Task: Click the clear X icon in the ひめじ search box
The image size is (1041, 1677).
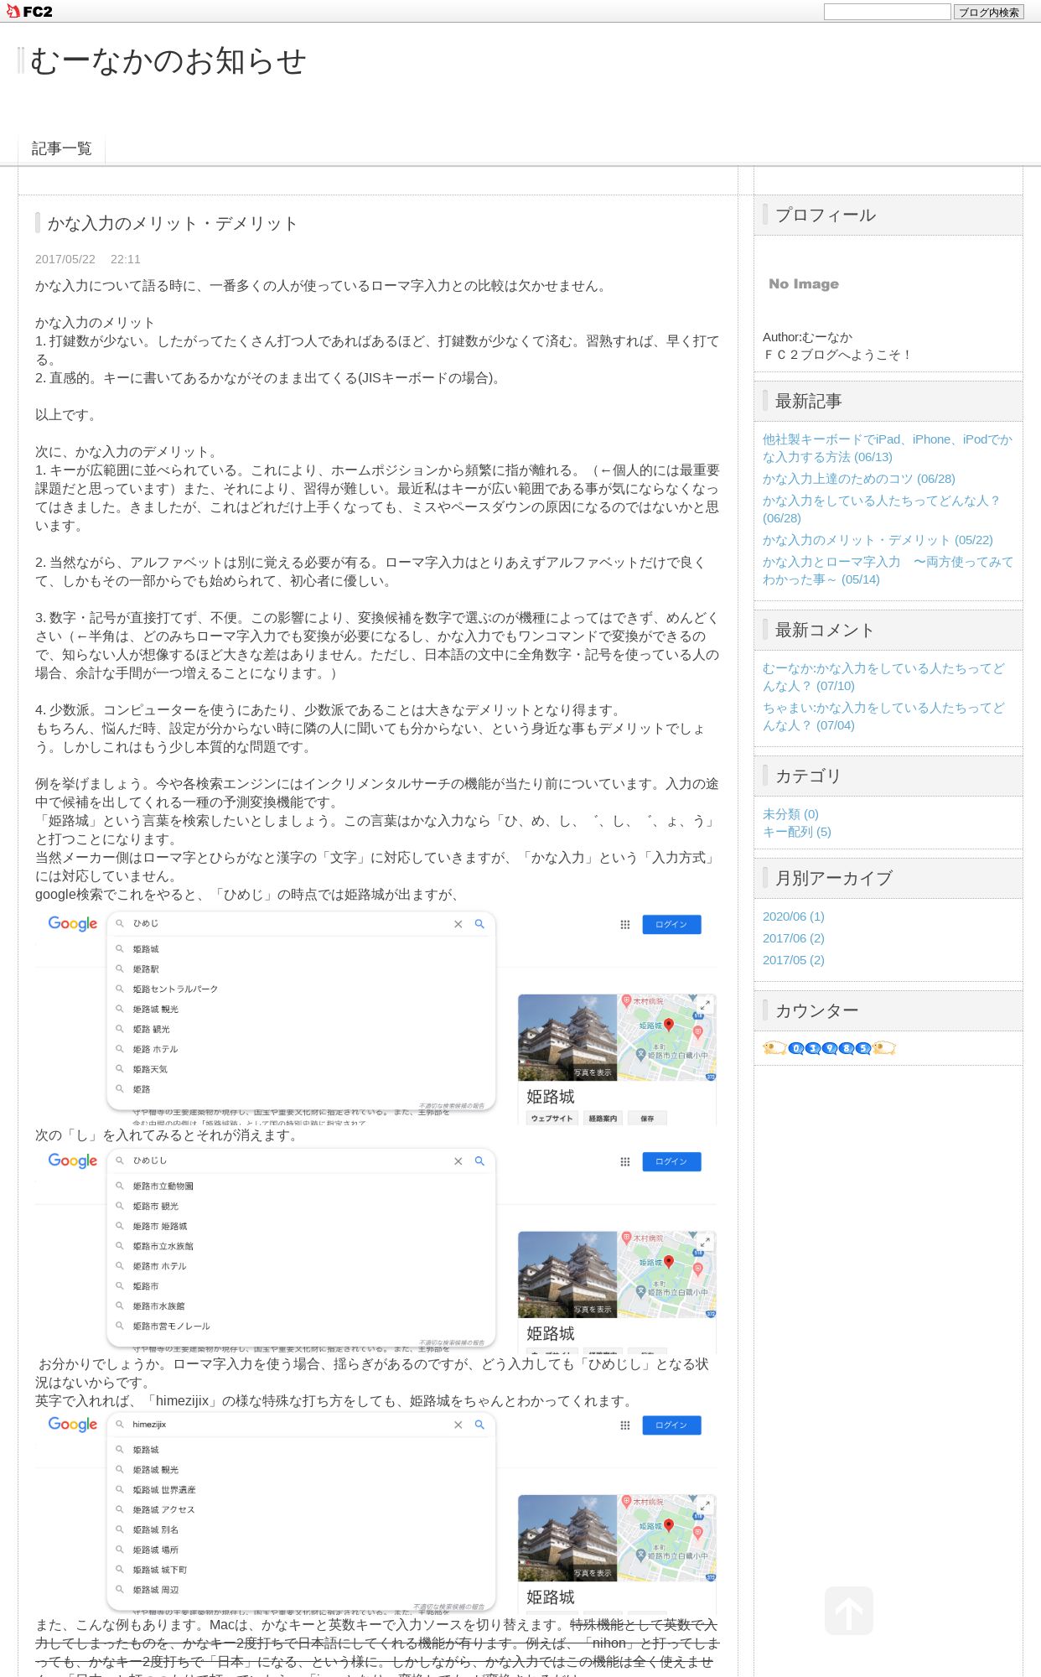Action: point(458,924)
